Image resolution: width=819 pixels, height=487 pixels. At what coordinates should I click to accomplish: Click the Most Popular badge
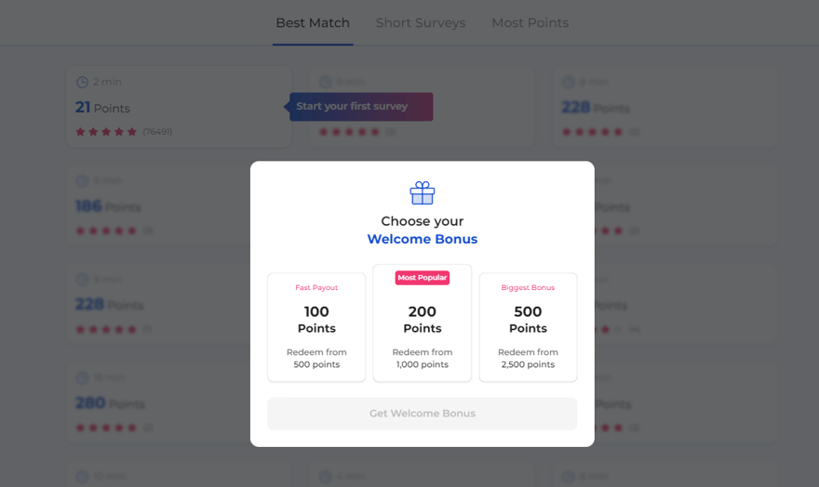point(423,278)
